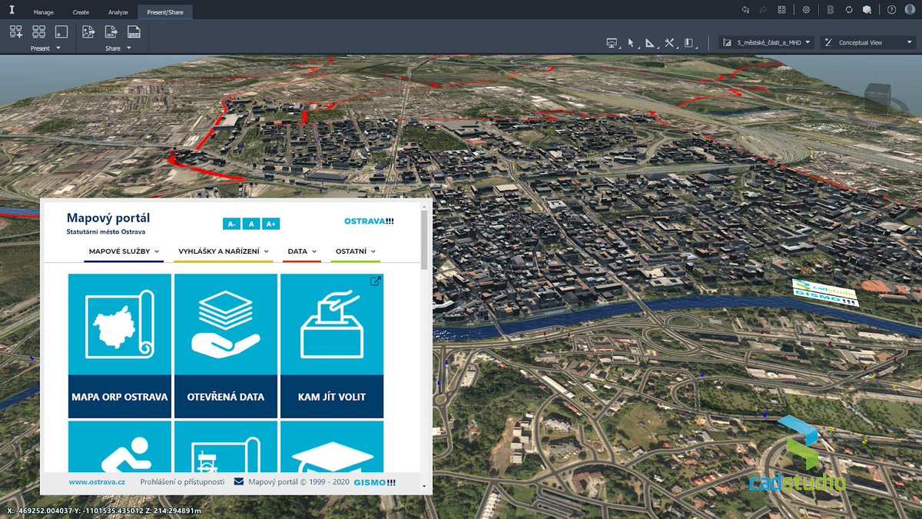
Task: Expand the OSTATNÍ menu in map portal
Action: (356, 251)
